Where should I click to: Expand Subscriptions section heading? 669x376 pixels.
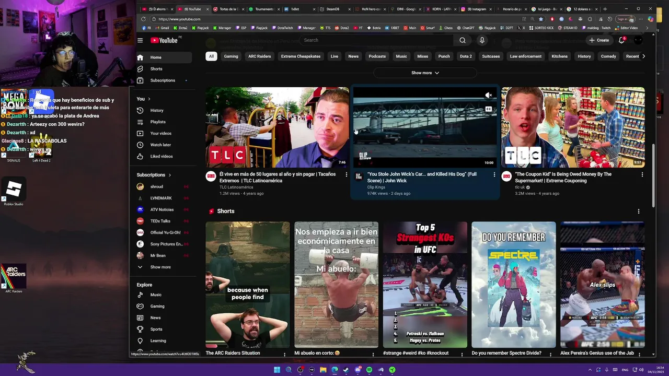click(x=154, y=175)
